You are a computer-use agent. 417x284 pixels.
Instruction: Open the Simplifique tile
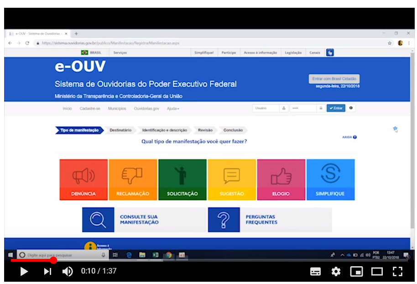pyautogui.click(x=330, y=179)
